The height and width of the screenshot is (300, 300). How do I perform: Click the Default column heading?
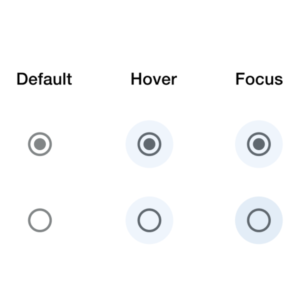[44, 79]
